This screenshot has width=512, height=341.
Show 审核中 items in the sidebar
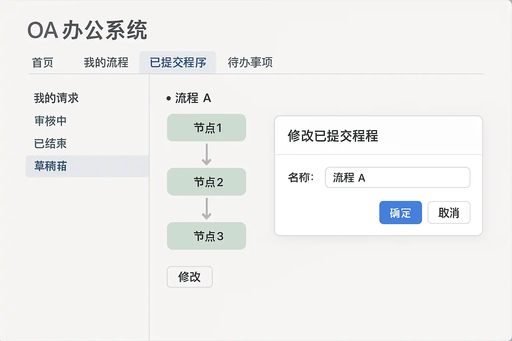click(51, 121)
